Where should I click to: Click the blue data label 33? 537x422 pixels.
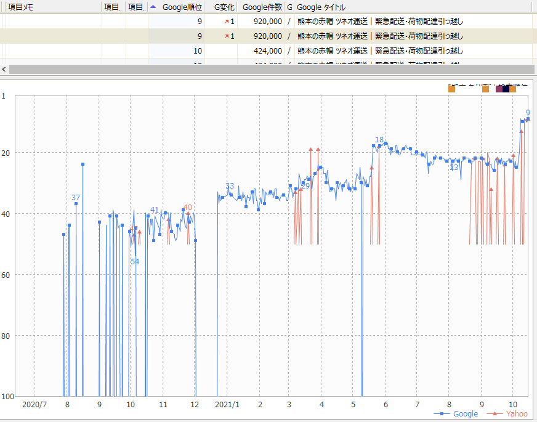tap(230, 186)
